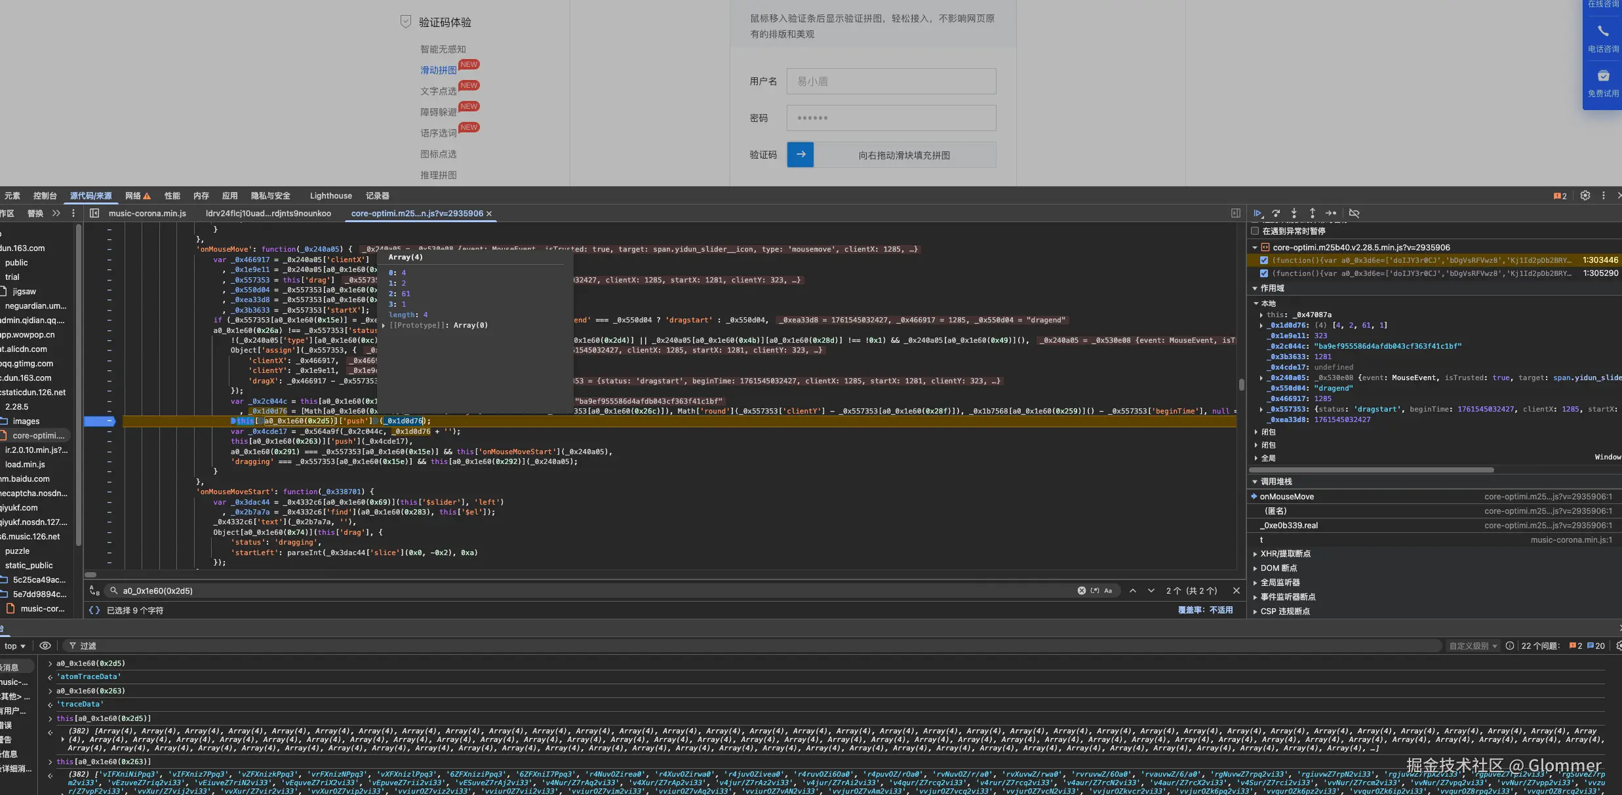Open the top context dropdown

(x=14, y=646)
